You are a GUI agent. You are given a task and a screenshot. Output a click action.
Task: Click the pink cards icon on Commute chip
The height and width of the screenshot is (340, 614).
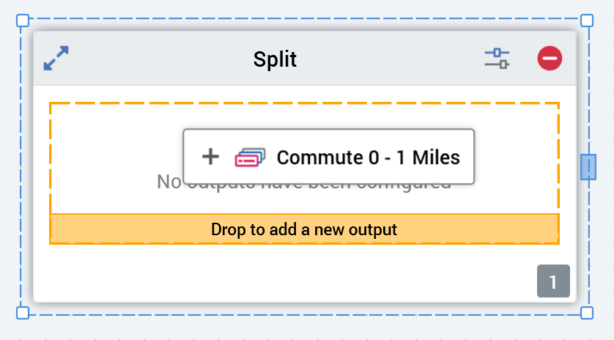pos(249,157)
